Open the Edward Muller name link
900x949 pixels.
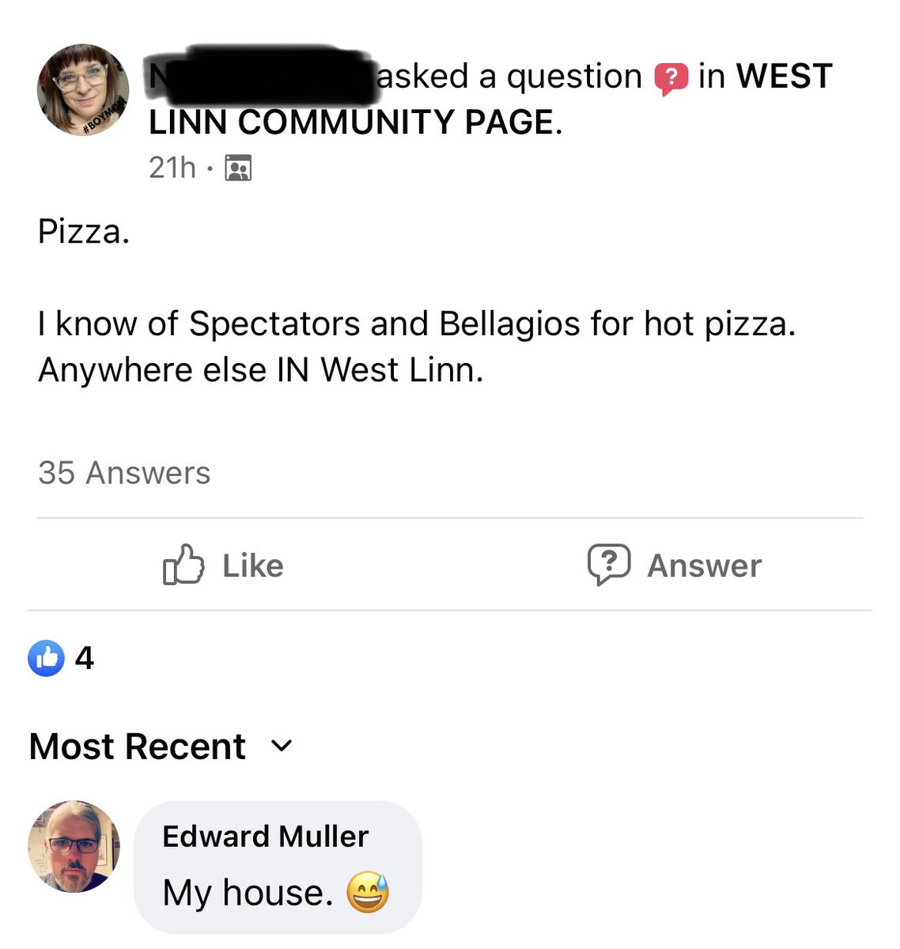click(x=265, y=836)
